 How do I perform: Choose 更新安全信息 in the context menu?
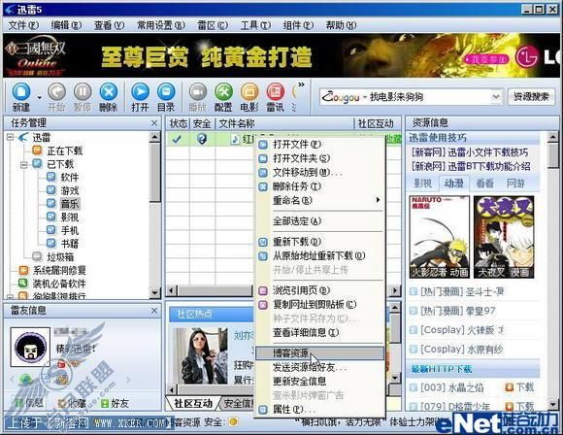click(x=319, y=382)
